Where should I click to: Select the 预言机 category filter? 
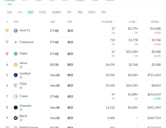(x=92, y=12)
